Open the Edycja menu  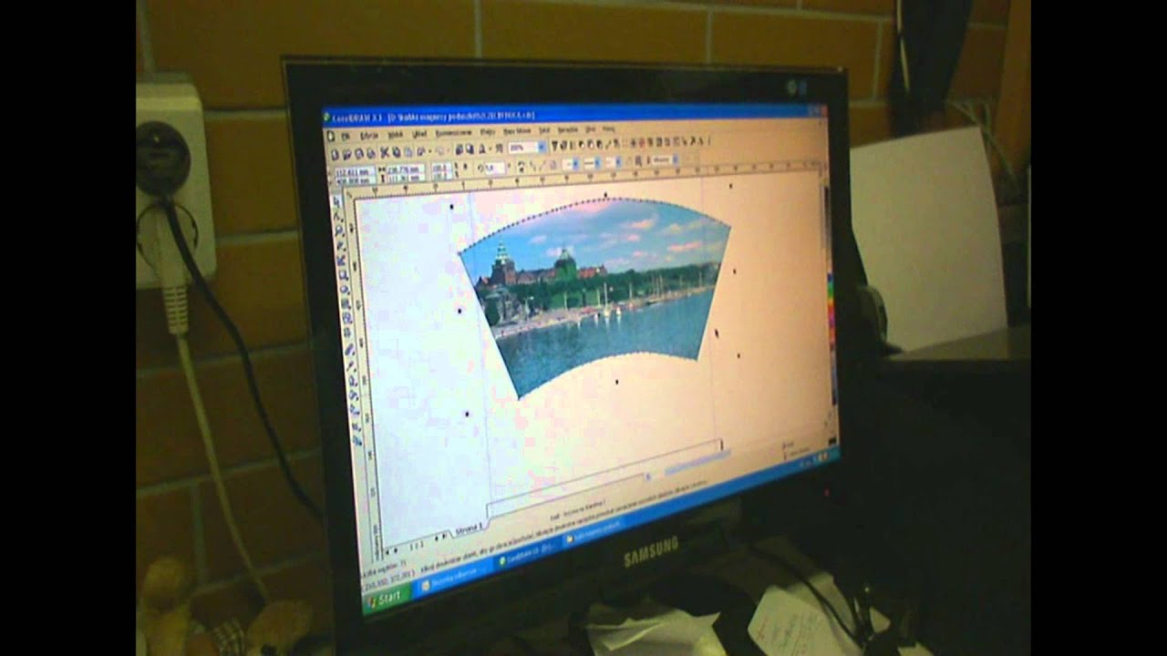pos(369,134)
